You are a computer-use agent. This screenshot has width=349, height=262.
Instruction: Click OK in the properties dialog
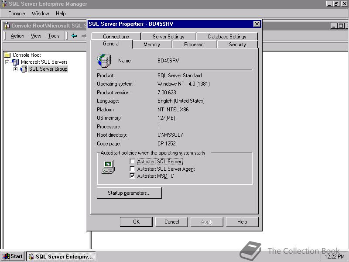136,222
